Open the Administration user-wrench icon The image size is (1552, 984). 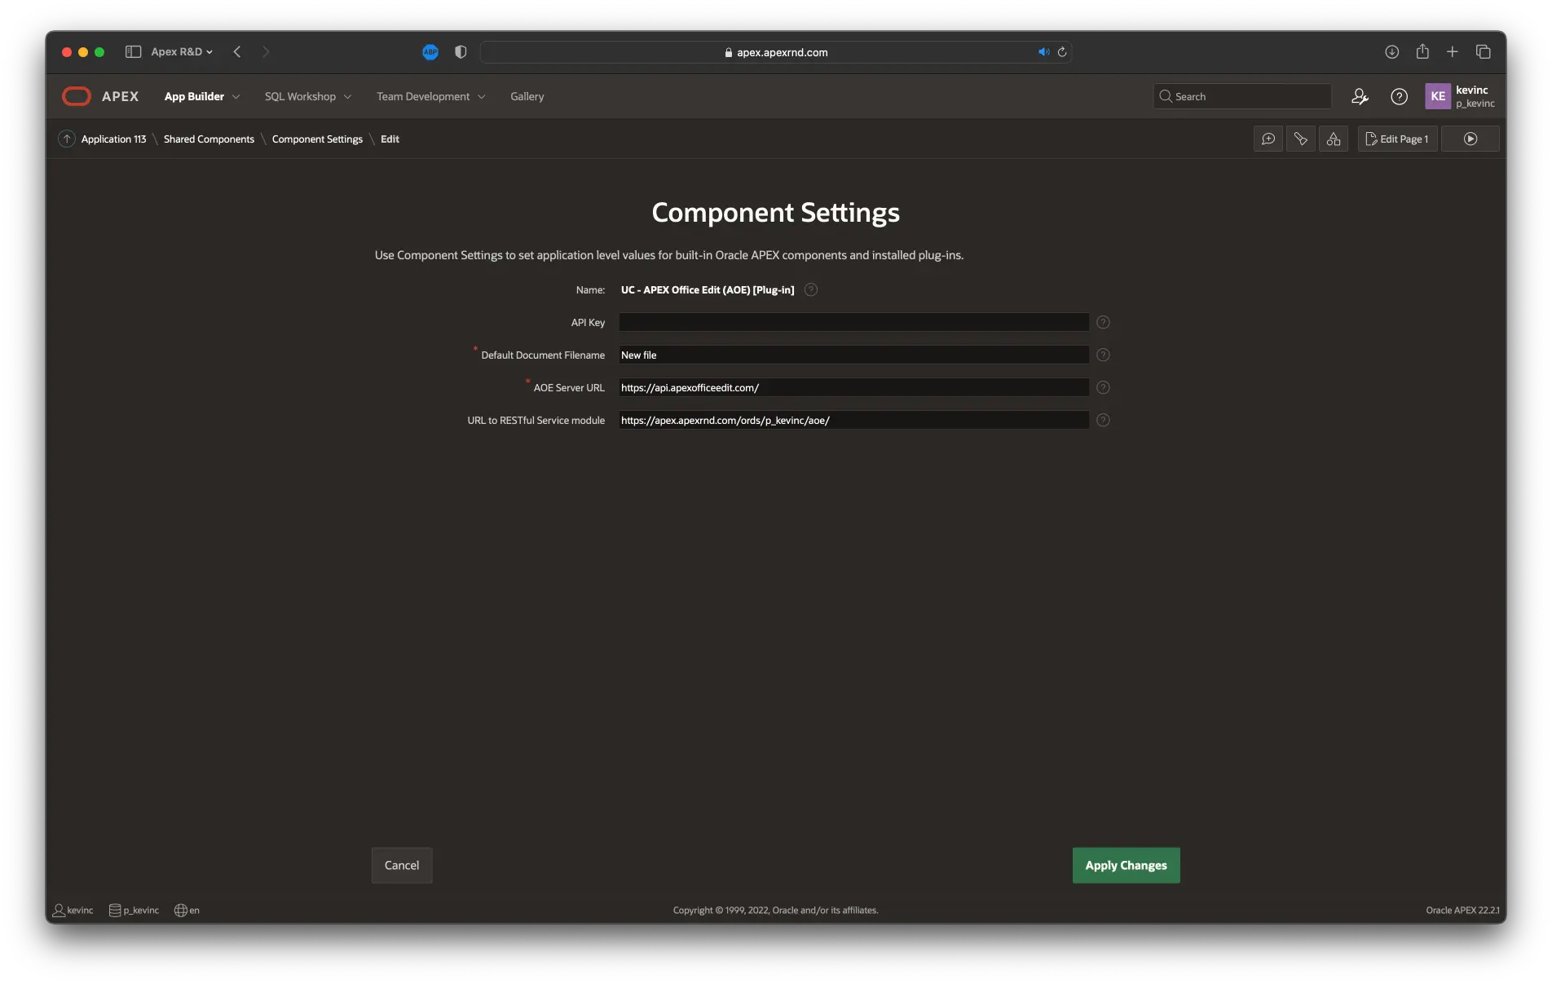(1360, 96)
